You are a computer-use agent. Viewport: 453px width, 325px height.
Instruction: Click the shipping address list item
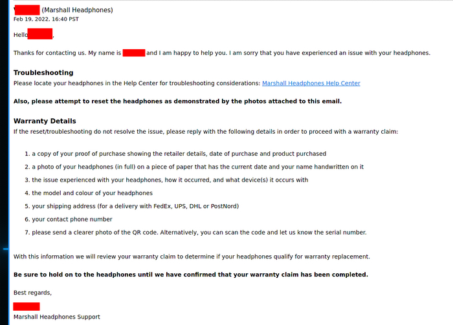tap(135, 206)
